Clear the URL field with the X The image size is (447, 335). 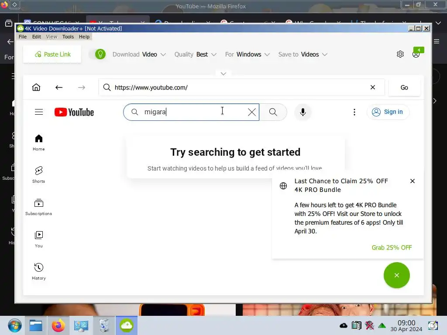(373, 87)
